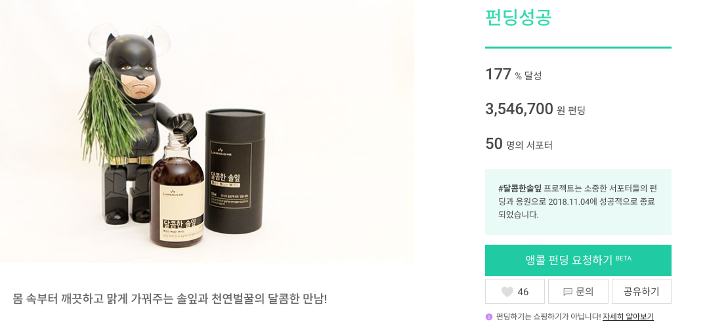Click the BETA label on green button
The height and width of the screenshot is (330, 707).
click(623, 258)
